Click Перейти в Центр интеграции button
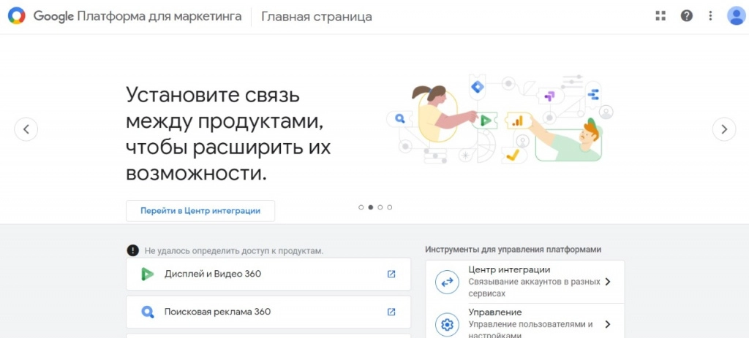The width and height of the screenshot is (749, 338). 200,211
